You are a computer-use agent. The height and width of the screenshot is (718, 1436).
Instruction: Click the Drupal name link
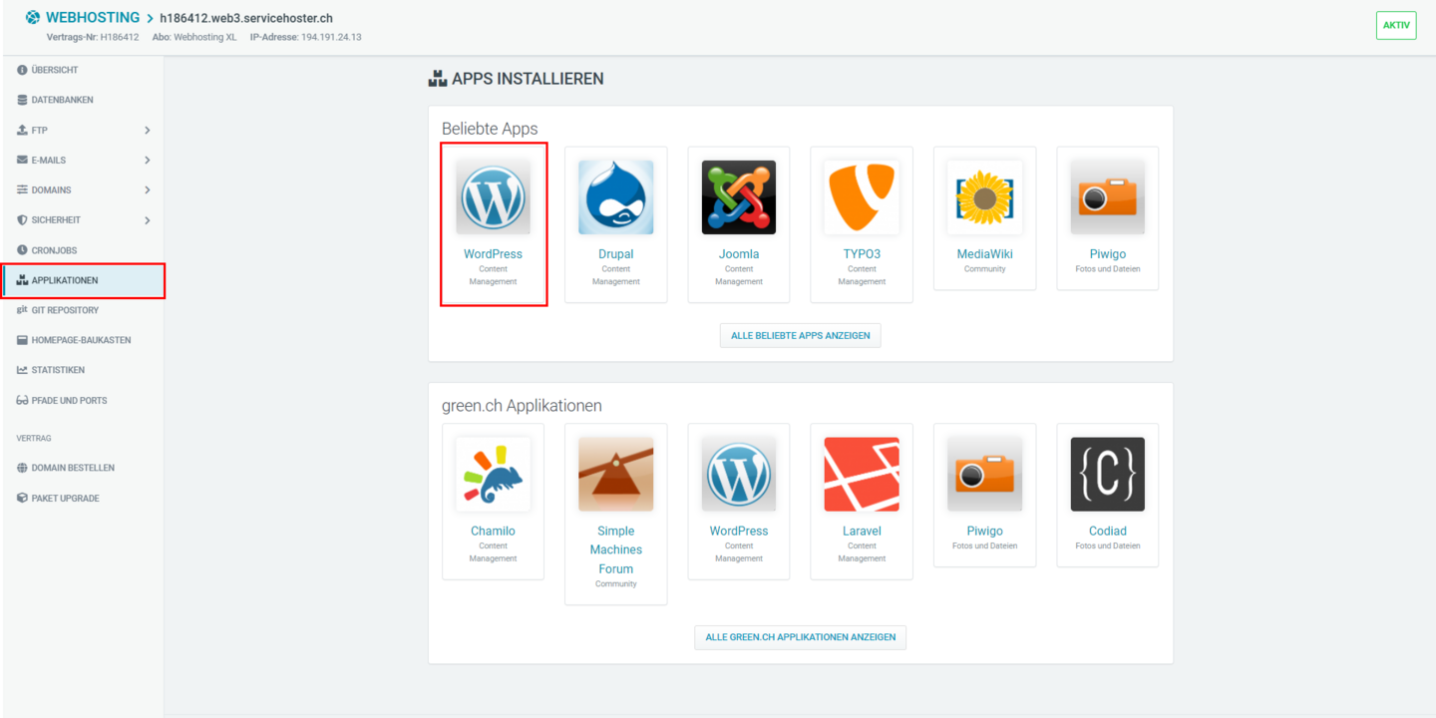pyautogui.click(x=616, y=254)
